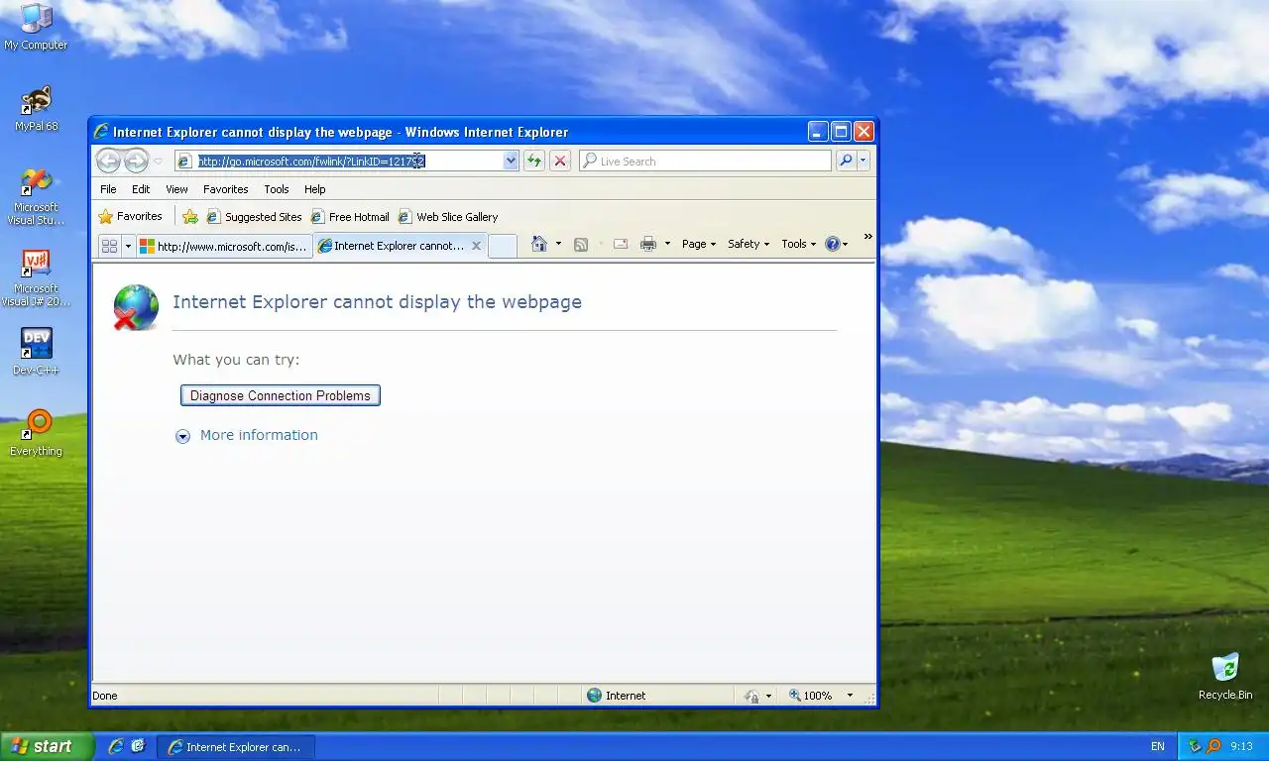1269x761 pixels.
Task: Switch to the microsoft.com tab
Action: [224, 246]
